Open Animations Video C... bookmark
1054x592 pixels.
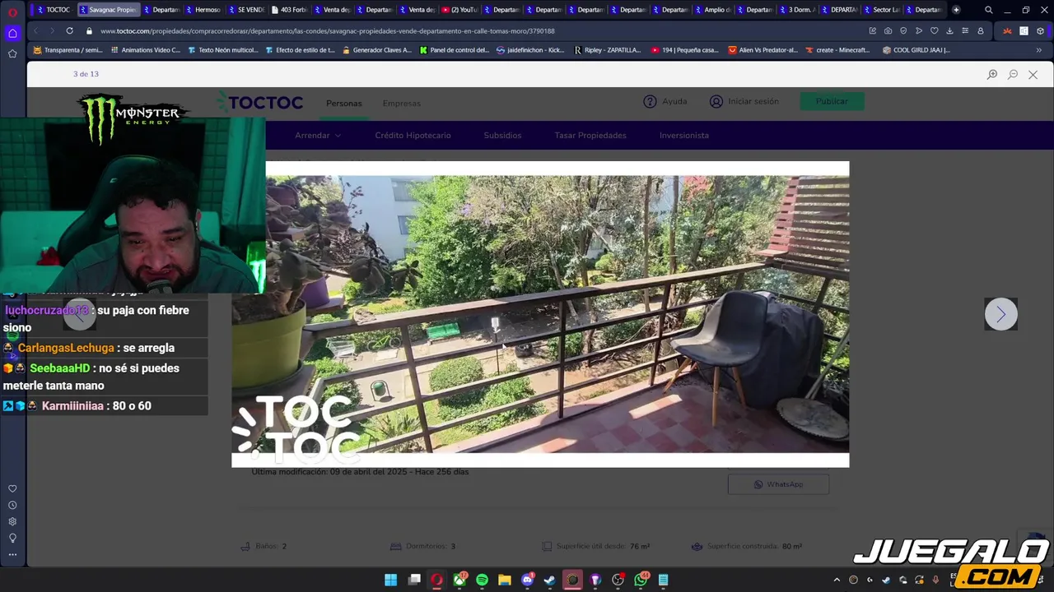tap(145, 50)
